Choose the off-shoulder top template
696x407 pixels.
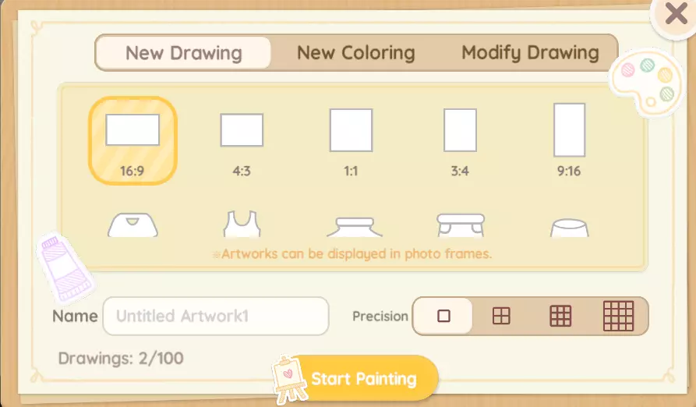click(354, 227)
